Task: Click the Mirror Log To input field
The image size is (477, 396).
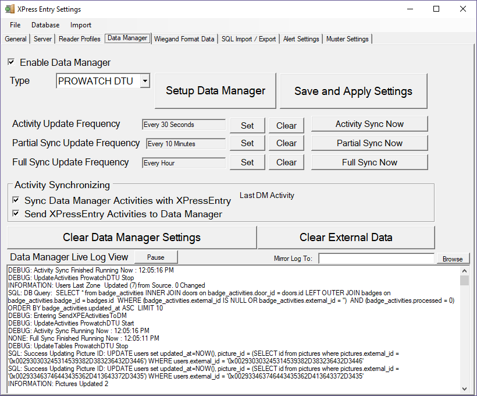Action: (x=376, y=259)
